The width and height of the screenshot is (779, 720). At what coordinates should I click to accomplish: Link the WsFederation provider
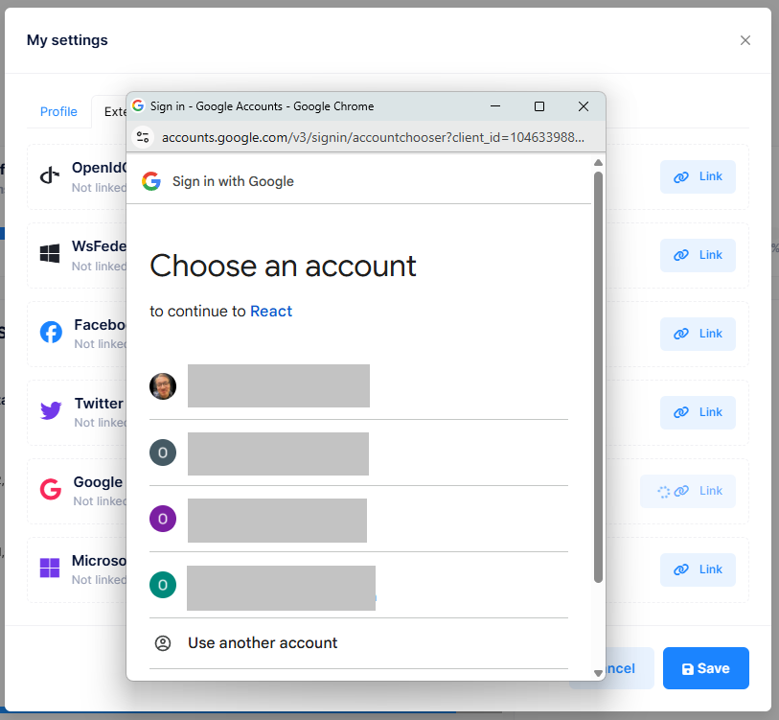click(698, 255)
